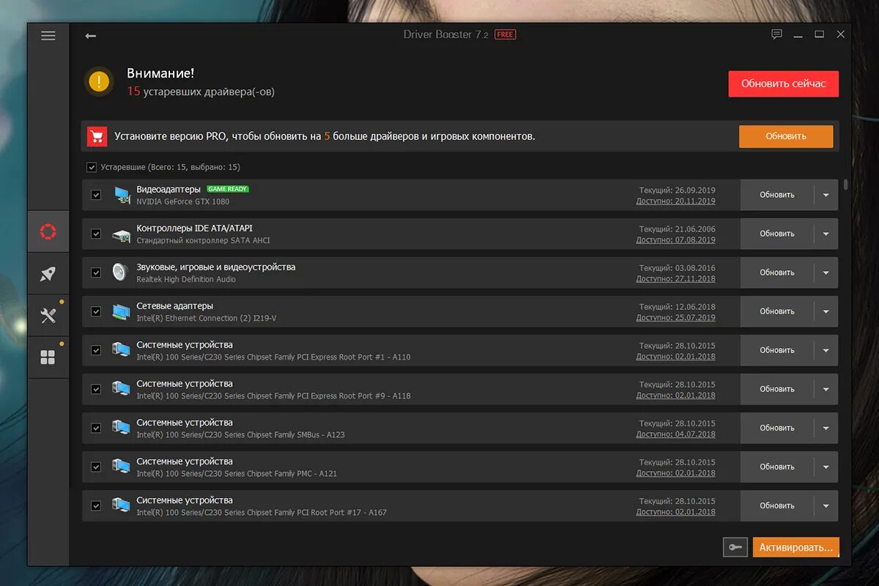Click the PCI Express Root Port #1 icon
The image size is (879, 586).
121,350
